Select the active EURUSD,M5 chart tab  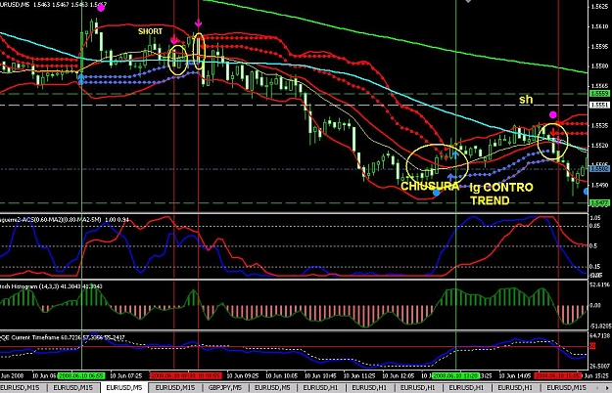click(123, 387)
